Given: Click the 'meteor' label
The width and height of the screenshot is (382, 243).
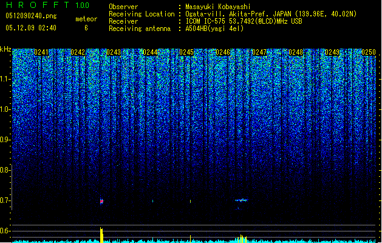Looking at the screenshot, I should tap(86, 19).
